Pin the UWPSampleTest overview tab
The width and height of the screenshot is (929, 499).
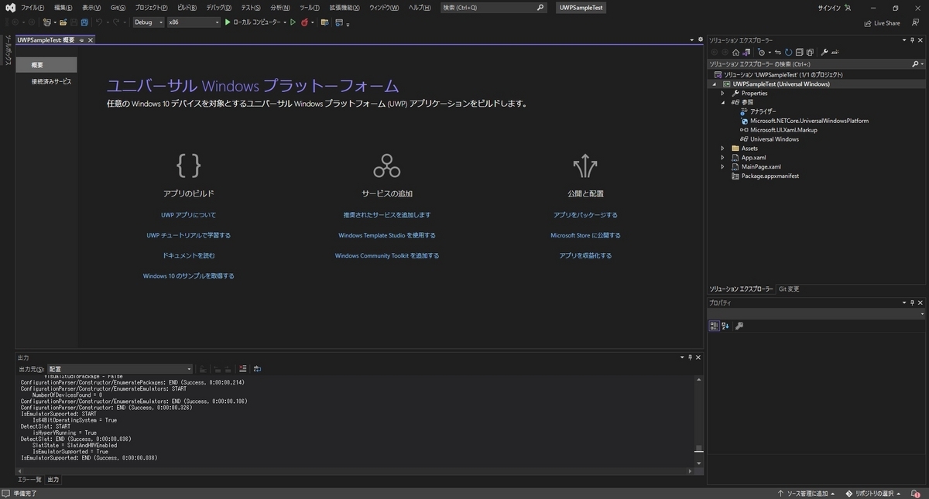[81, 39]
